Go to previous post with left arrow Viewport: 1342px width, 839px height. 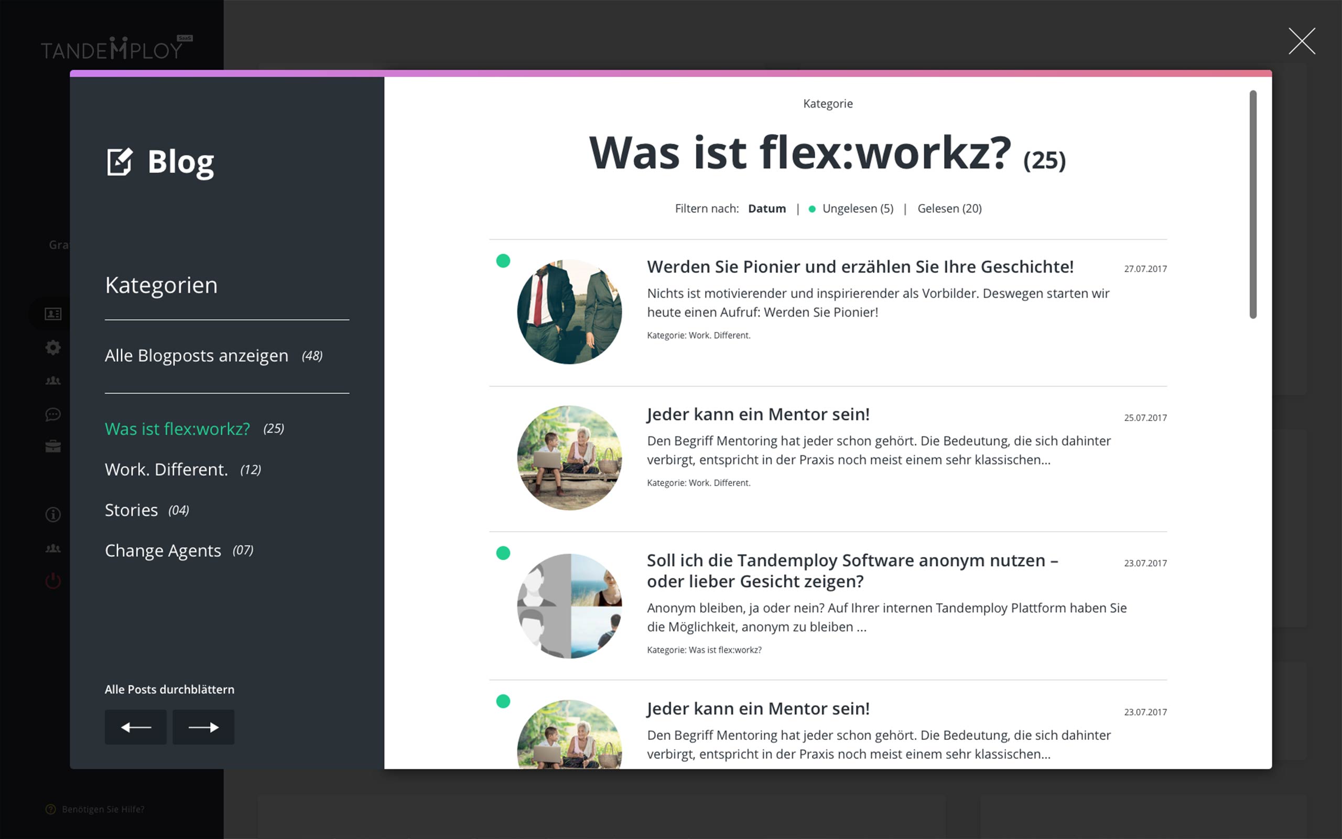136,727
